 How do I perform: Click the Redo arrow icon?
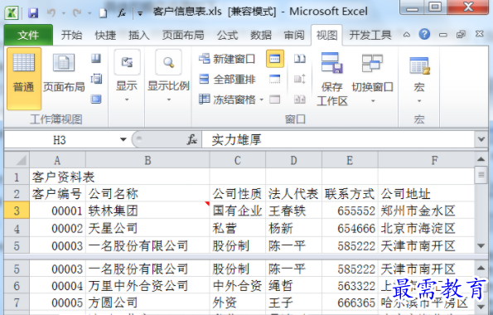coord(77,13)
